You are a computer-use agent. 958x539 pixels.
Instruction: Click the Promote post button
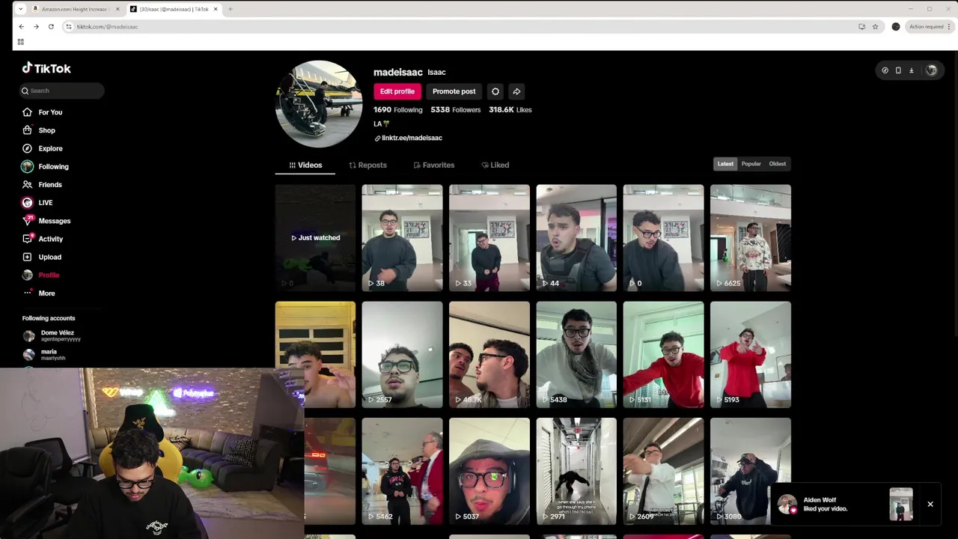[454, 91]
